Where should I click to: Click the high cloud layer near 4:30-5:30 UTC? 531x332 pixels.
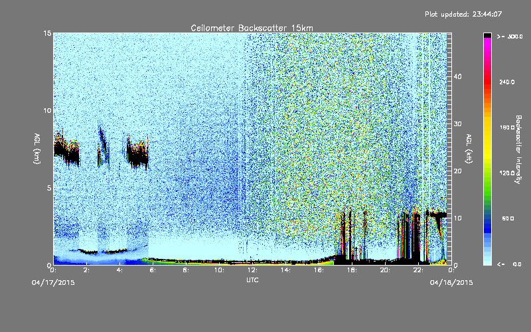(x=137, y=152)
